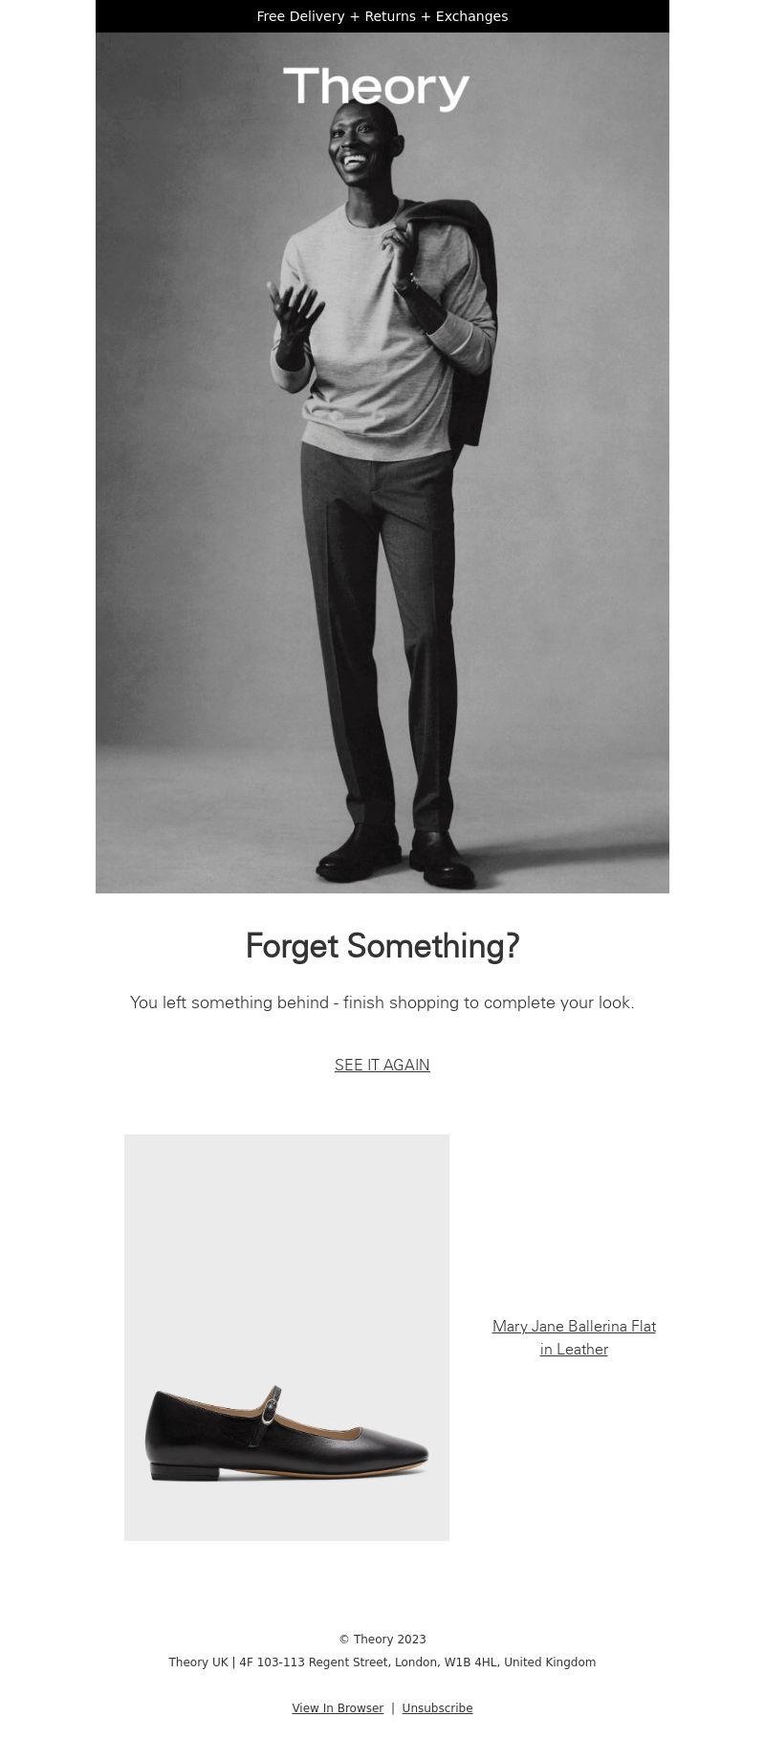Click the 'You left something behind' text
Screen dimensions: 765x1761
[x=382, y=1002]
